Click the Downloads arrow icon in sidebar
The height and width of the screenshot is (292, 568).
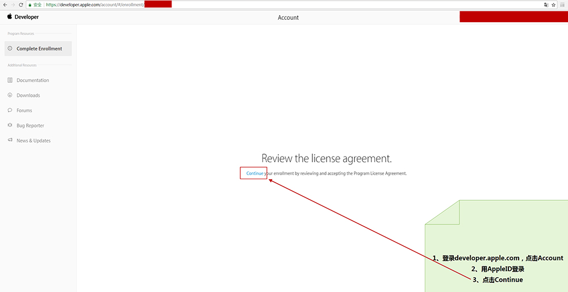(10, 95)
